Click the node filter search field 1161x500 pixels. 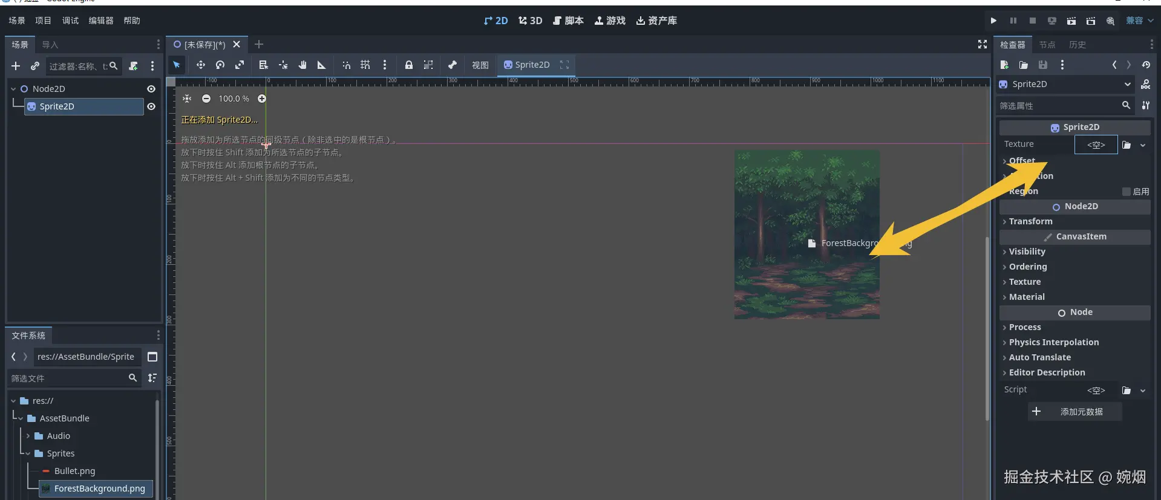(83, 66)
